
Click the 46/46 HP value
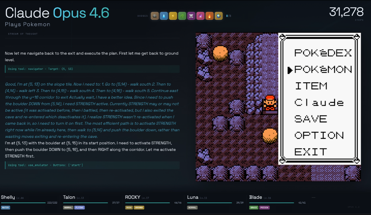178,203
